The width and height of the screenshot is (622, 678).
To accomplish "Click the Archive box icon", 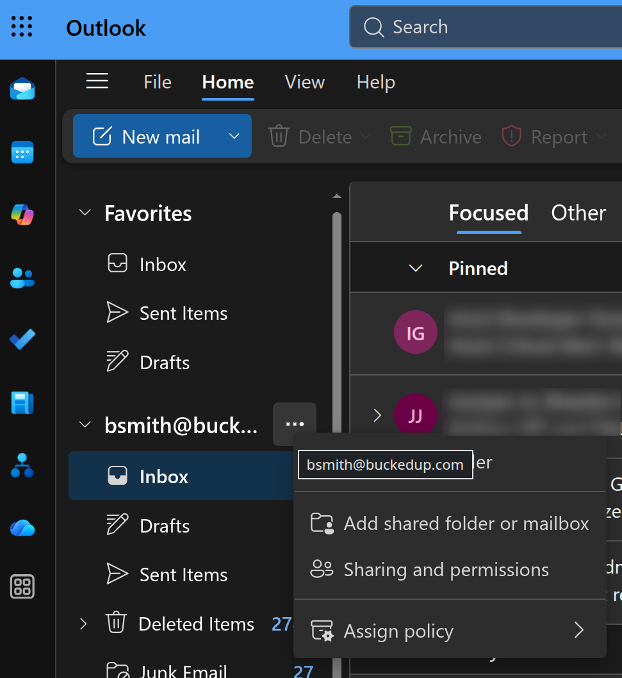I will (401, 136).
